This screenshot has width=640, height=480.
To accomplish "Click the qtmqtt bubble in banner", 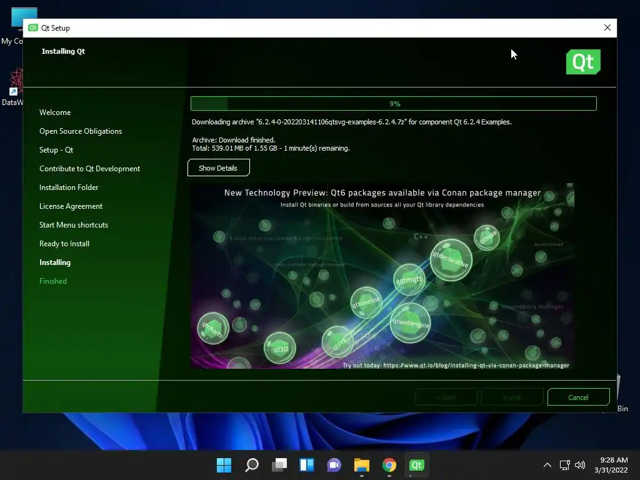I will pyautogui.click(x=409, y=279).
